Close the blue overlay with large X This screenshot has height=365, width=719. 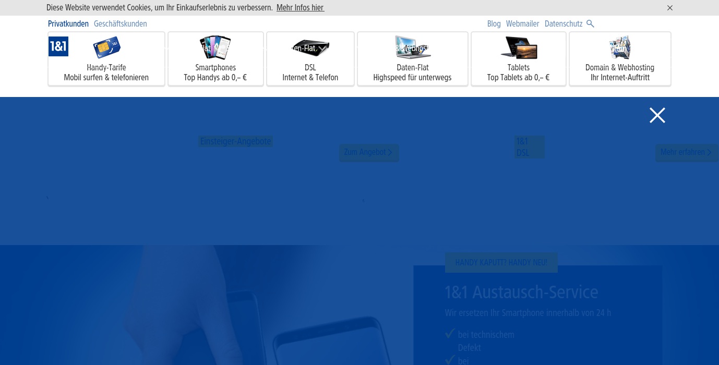coord(657,115)
